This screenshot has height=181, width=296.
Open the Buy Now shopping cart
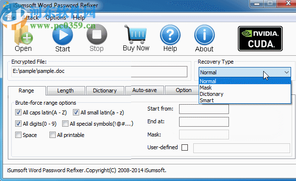coord(136,38)
